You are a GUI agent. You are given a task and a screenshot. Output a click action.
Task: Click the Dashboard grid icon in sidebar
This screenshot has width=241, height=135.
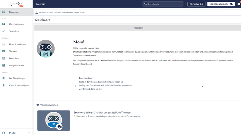click(x=4, y=12)
